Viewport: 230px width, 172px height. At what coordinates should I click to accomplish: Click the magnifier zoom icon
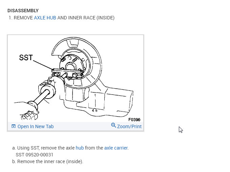pyautogui.click(x=113, y=125)
